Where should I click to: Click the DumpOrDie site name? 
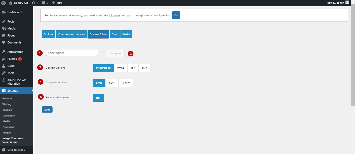point(21,3)
